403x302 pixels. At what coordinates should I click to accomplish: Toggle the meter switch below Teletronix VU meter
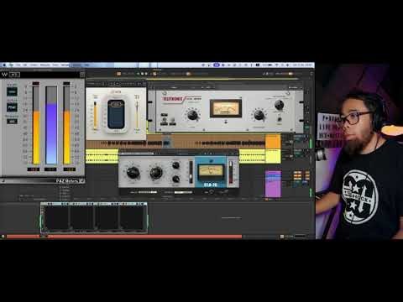(x=226, y=122)
